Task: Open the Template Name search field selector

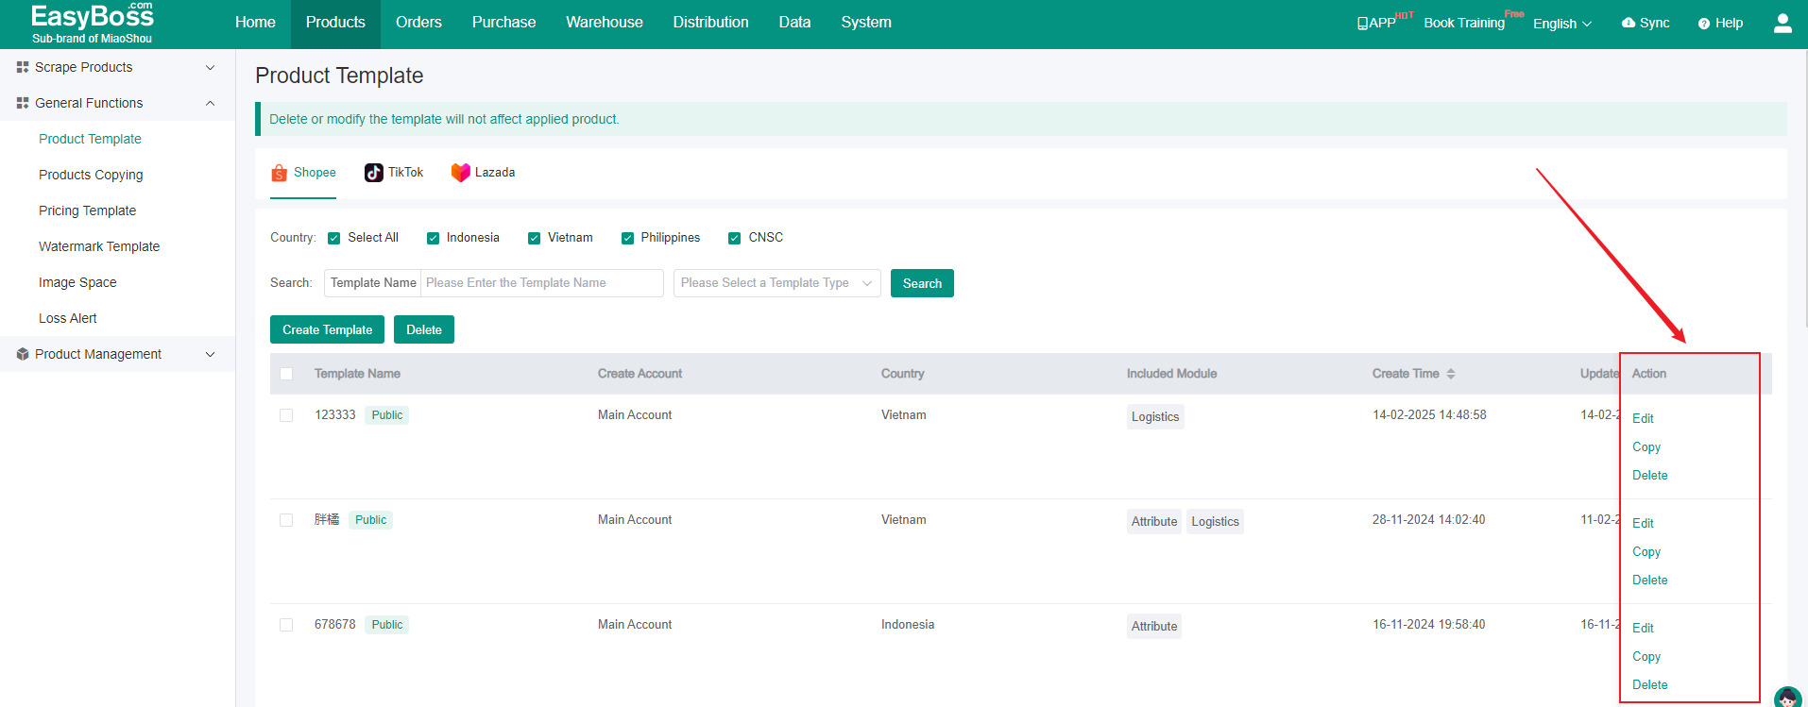Action: pos(373,283)
